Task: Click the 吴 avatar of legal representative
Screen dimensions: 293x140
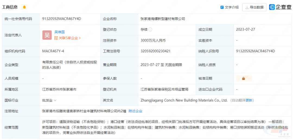Action: point(47,35)
